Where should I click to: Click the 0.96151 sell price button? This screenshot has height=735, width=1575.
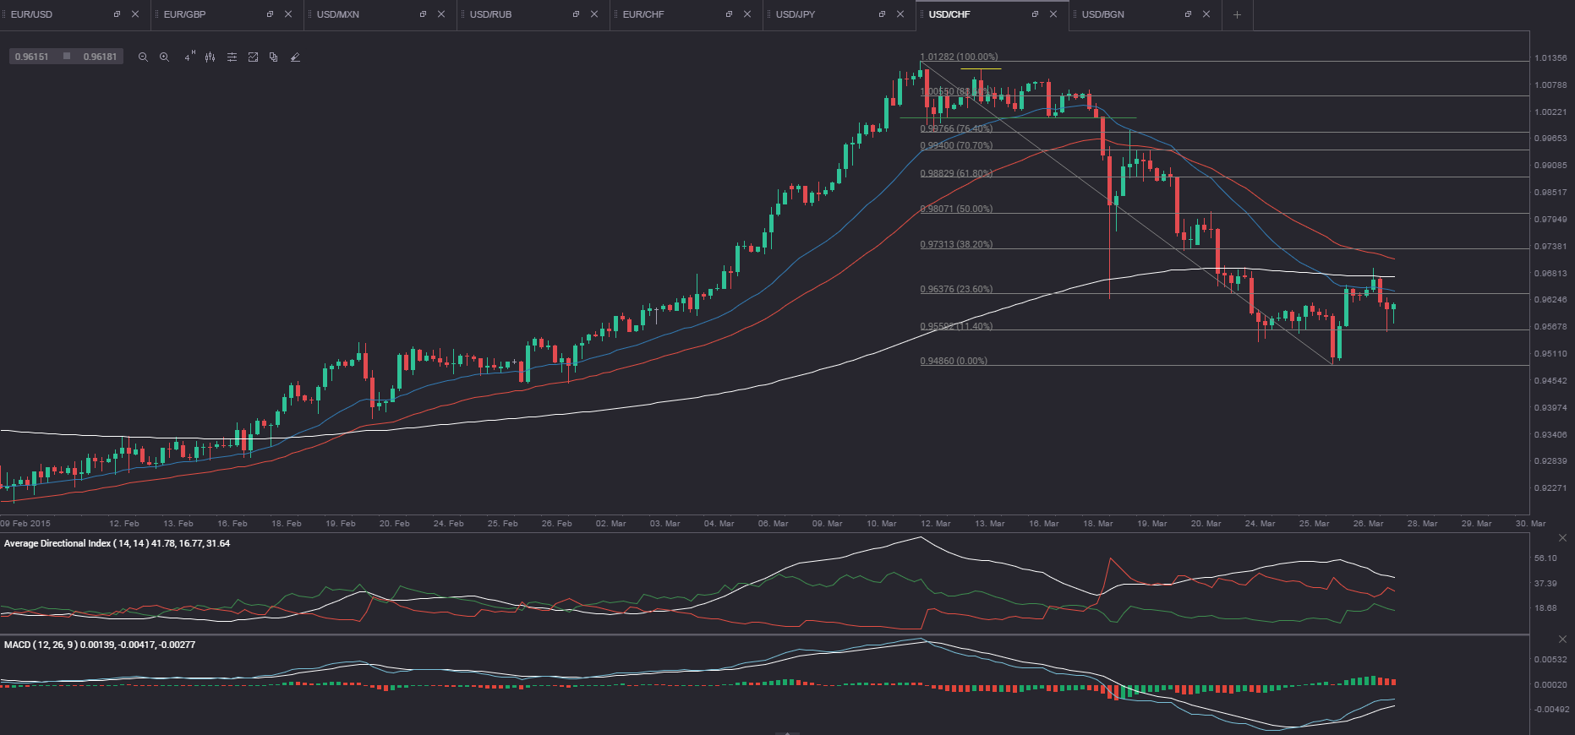tap(32, 57)
